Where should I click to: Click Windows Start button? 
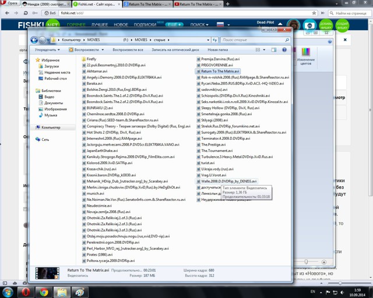[7, 292]
